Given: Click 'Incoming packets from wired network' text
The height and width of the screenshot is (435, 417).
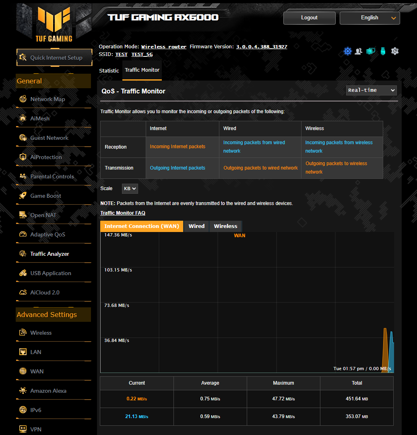Looking at the screenshot, I should [x=254, y=147].
